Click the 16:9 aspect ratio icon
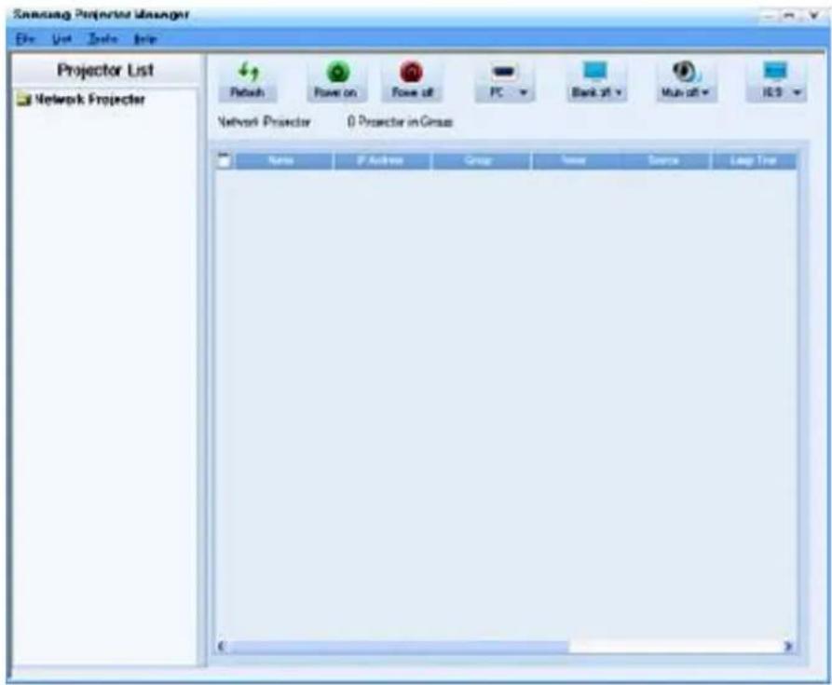 775,71
